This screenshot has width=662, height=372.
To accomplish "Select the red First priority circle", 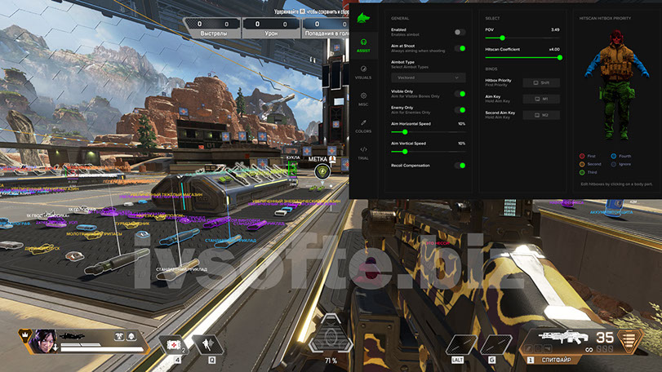I will coord(582,155).
